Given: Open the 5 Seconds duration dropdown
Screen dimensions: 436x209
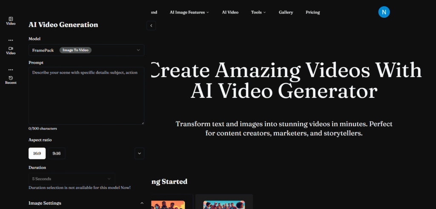Looking at the screenshot, I should 72,179.
